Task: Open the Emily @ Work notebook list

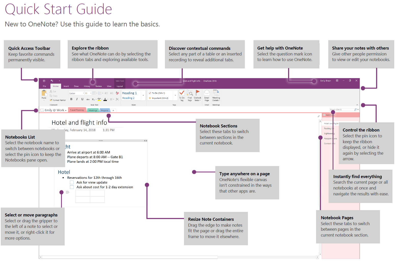Action: pos(54,110)
